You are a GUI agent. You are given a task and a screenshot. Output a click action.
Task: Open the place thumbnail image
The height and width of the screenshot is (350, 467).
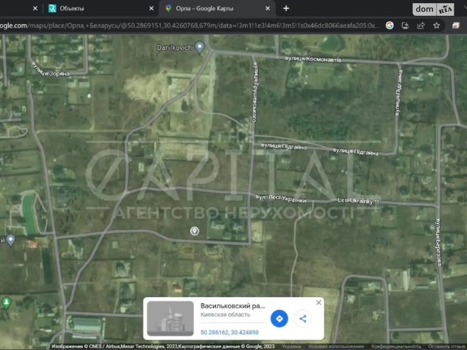click(x=170, y=318)
